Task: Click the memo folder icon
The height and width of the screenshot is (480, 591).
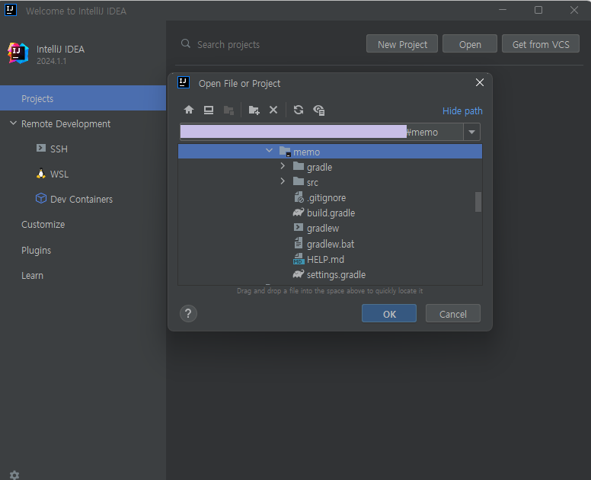Action: pyautogui.click(x=285, y=152)
